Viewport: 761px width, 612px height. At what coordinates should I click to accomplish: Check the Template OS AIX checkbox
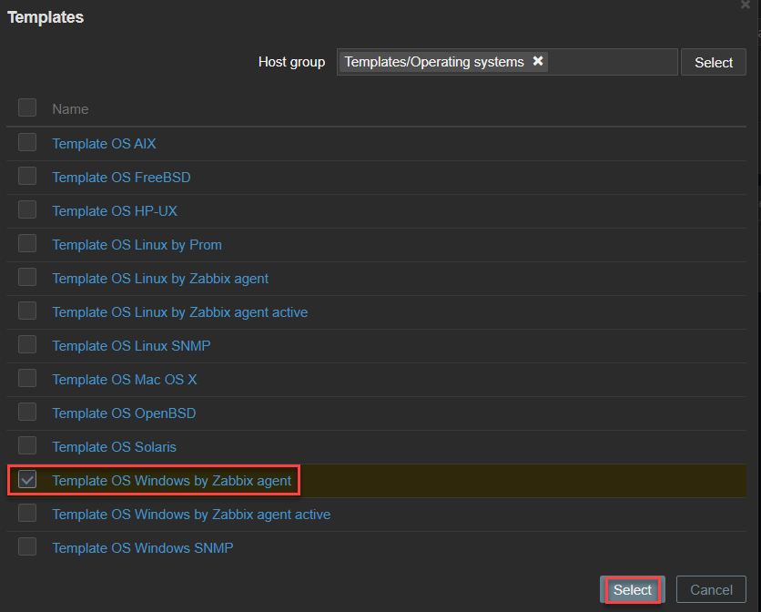[26, 141]
